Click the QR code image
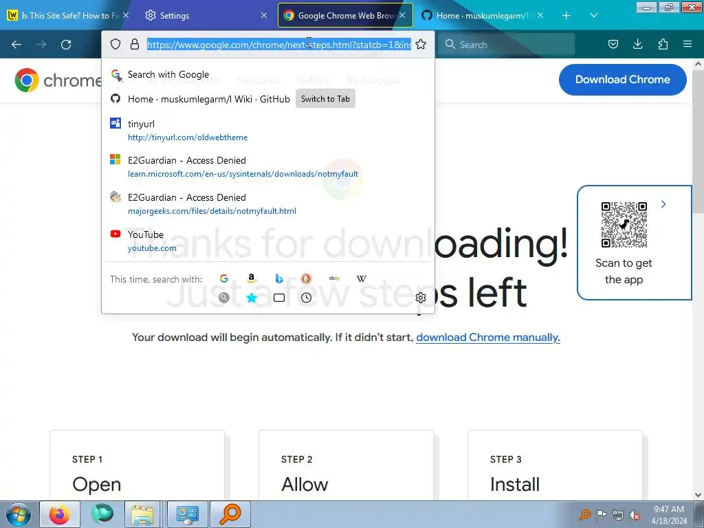 coord(624,225)
